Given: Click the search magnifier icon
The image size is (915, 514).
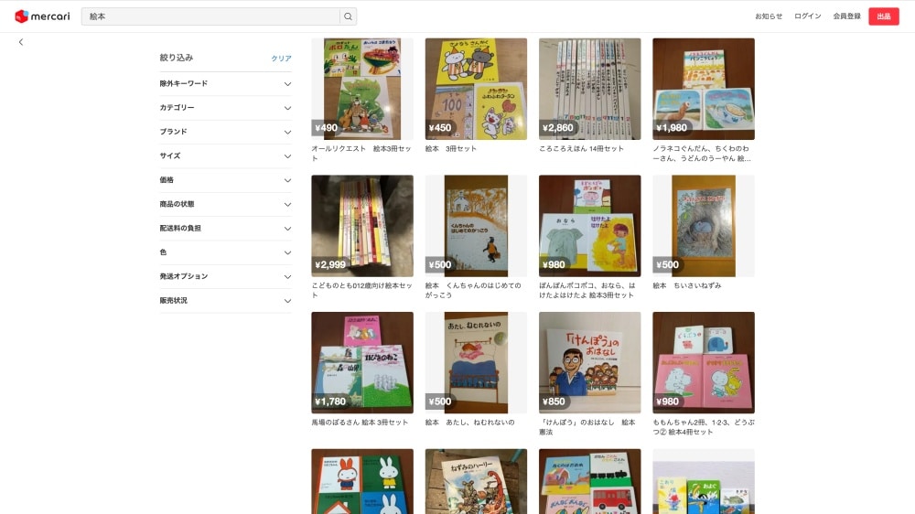Looking at the screenshot, I should (348, 16).
